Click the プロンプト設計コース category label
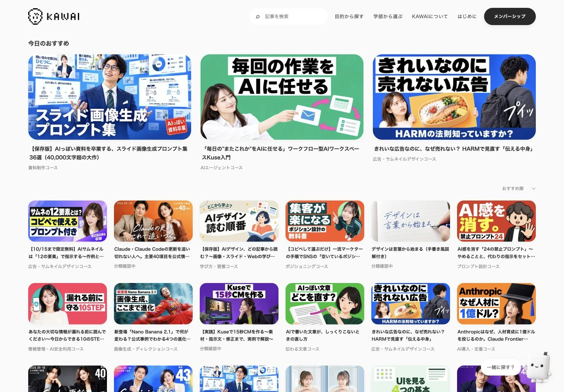Image resolution: width=564 pixels, height=392 pixels. [x=478, y=267]
